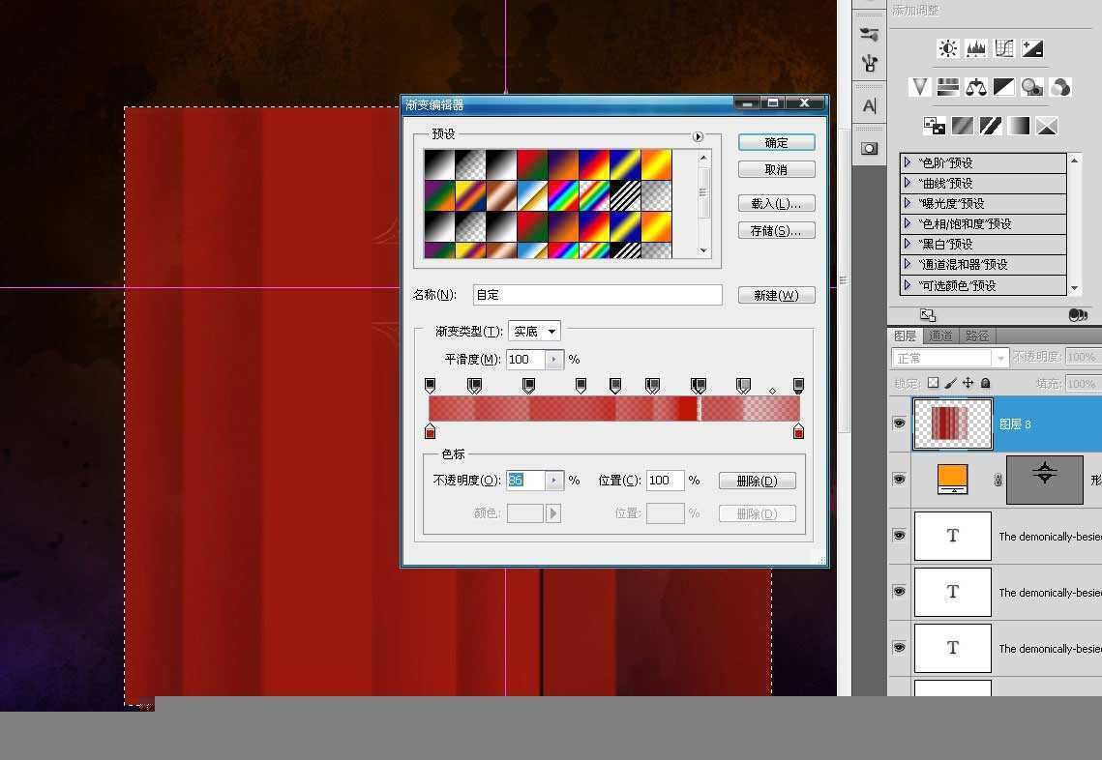Open the gradient presets flyout menu arrow

point(698,137)
